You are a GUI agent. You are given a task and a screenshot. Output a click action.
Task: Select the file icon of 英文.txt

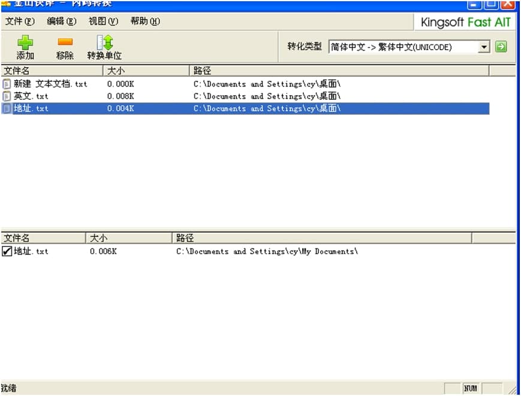7,96
